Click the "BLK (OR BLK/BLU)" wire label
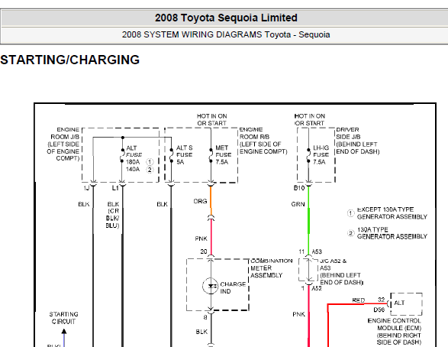The image size is (448, 347). tap(112, 215)
